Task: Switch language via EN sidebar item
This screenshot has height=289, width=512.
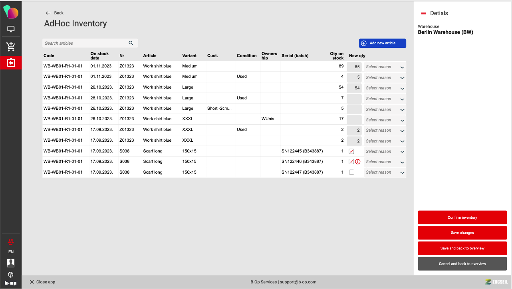Action: click(x=11, y=252)
